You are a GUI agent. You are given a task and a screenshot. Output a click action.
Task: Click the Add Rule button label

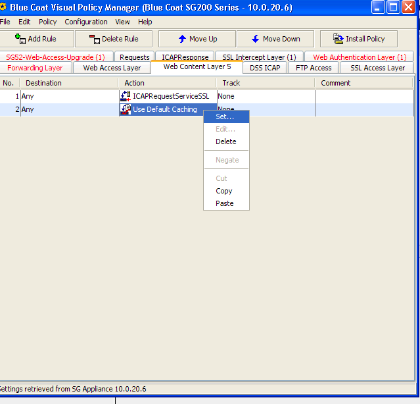click(42, 39)
